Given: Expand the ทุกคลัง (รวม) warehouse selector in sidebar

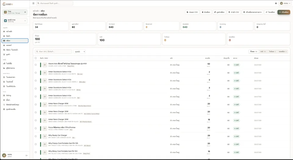Looking at the screenshot, I should 15,21.
